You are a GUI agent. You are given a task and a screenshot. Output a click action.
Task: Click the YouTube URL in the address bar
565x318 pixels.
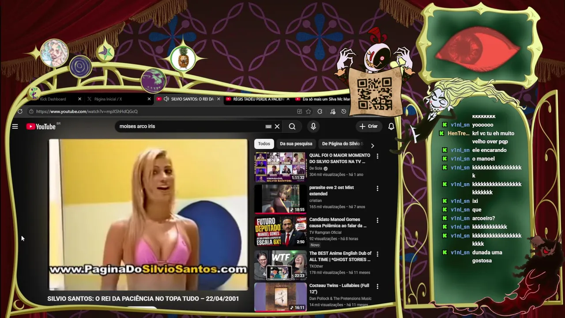click(87, 111)
